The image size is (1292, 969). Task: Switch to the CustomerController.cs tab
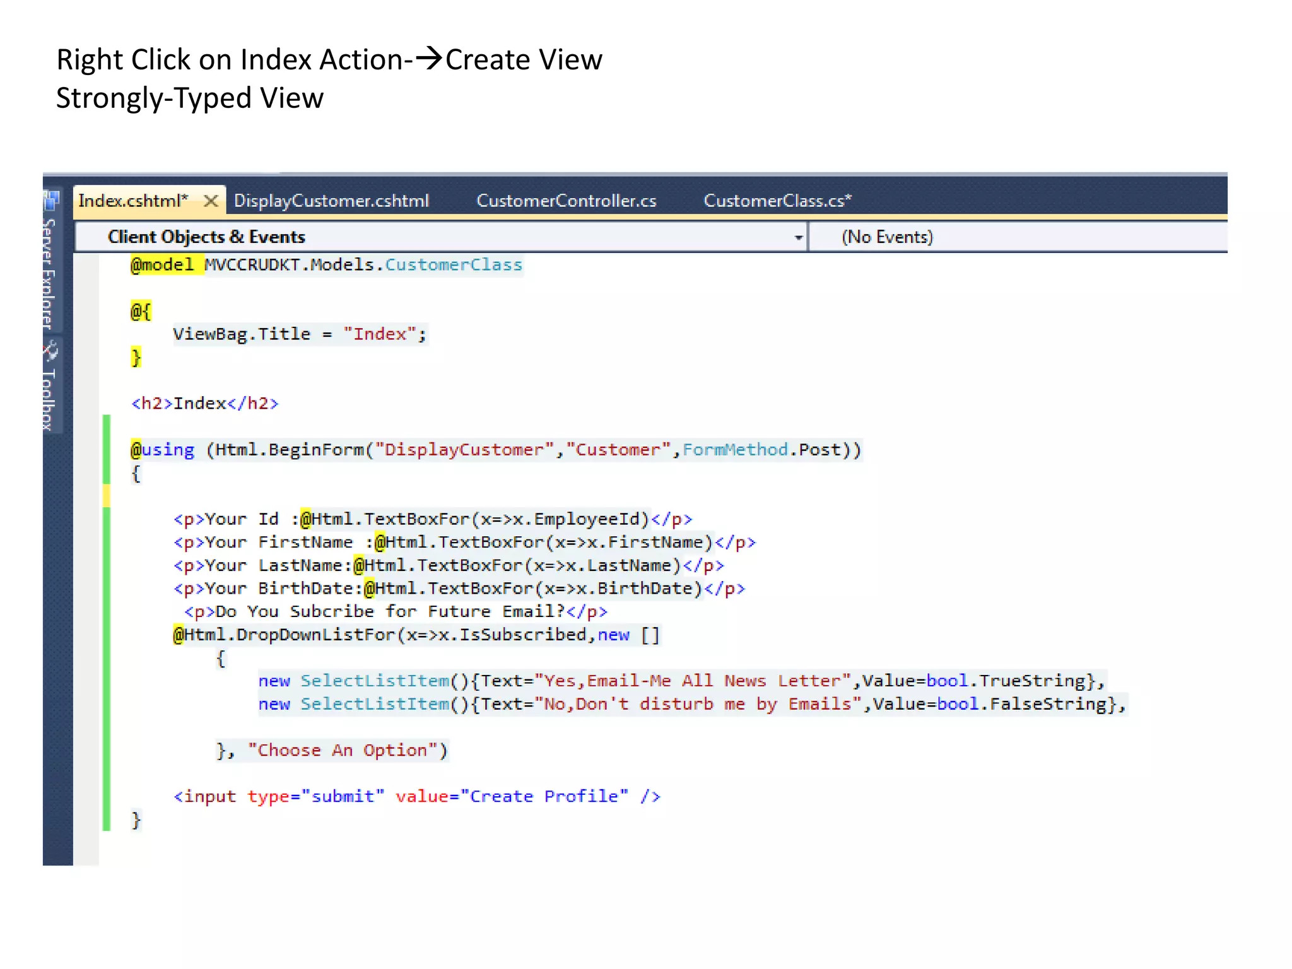[566, 201]
